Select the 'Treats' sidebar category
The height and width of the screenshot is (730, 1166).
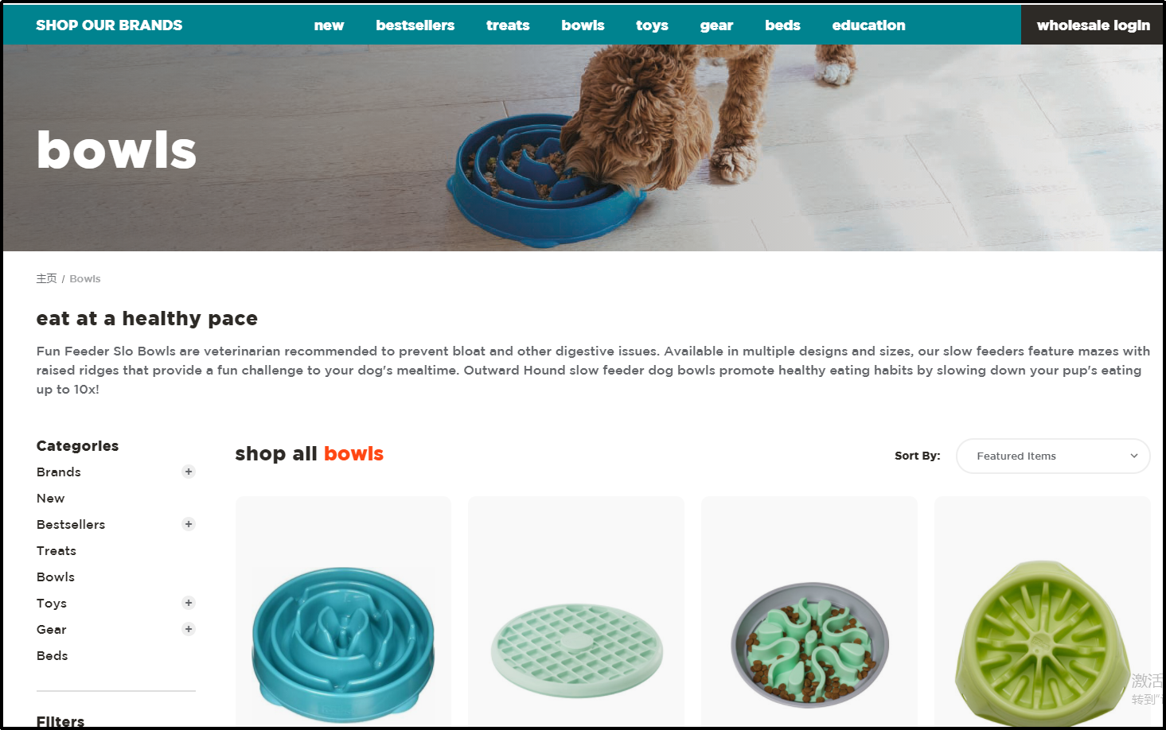pos(57,551)
